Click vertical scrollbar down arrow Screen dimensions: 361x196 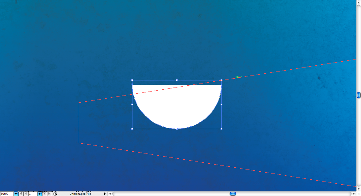(x=359, y=189)
